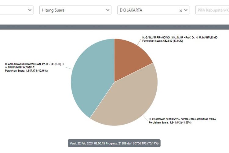Image resolution: width=229 pixels, height=153 pixels.
Task: Clear the DKI JAKARTA selection with the x icon
Action: pyautogui.click(x=180, y=10)
